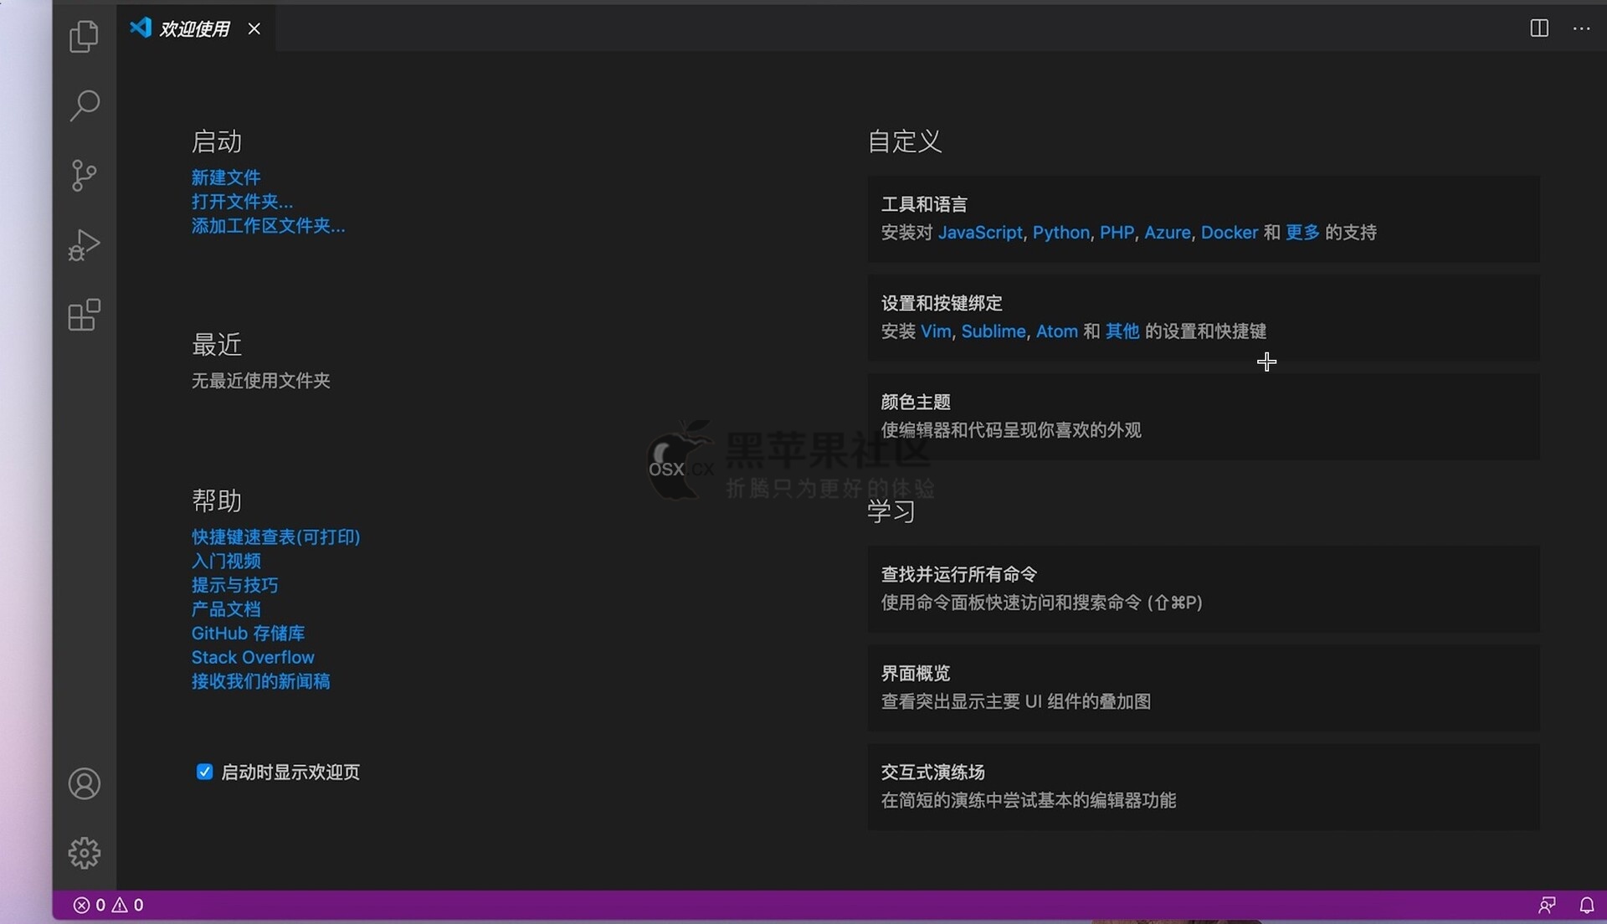The height and width of the screenshot is (924, 1607).
Task: Uncheck 启动时显示欢迎页 checkbox
Action: click(204, 772)
